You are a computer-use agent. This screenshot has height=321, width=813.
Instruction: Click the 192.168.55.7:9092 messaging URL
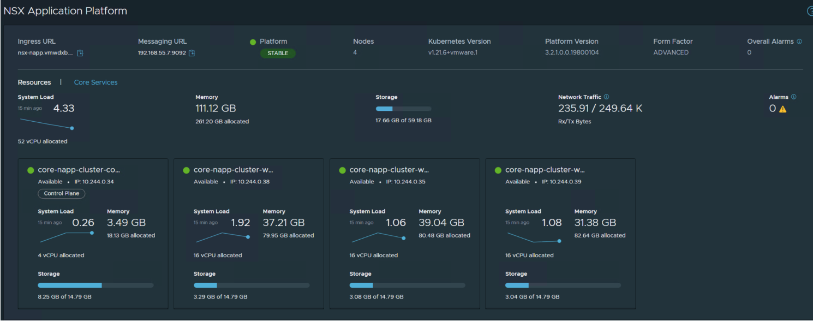click(162, 53)
